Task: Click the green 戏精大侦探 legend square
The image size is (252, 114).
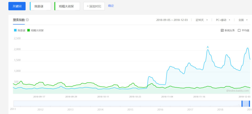Action: coord(28,30)
